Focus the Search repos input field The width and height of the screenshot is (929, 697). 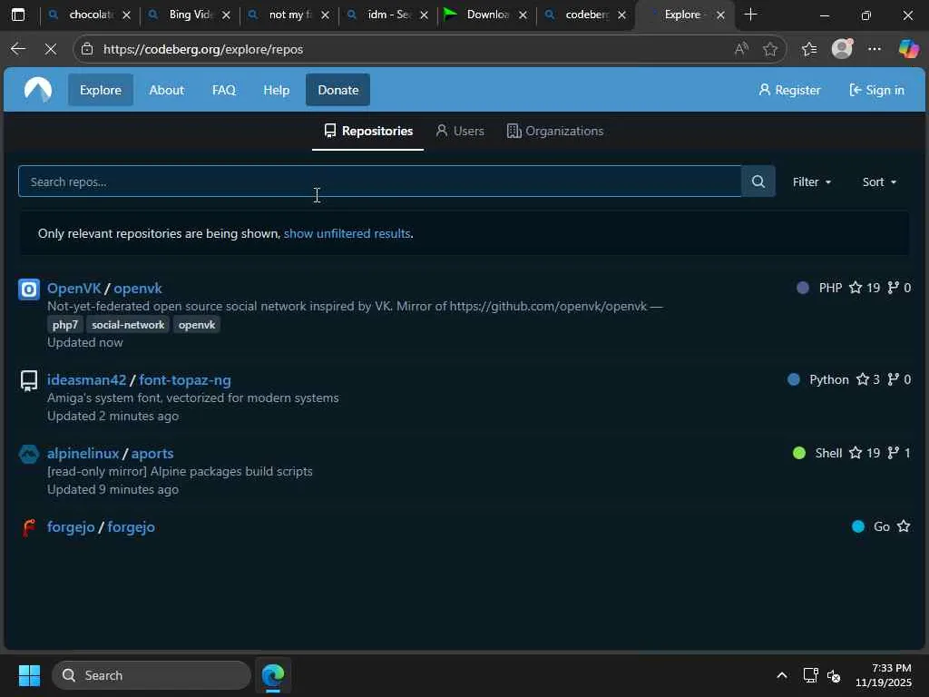coord(380,182)
